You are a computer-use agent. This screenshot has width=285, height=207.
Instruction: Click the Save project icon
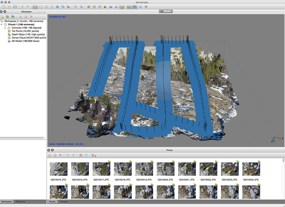tap(15, 7)
